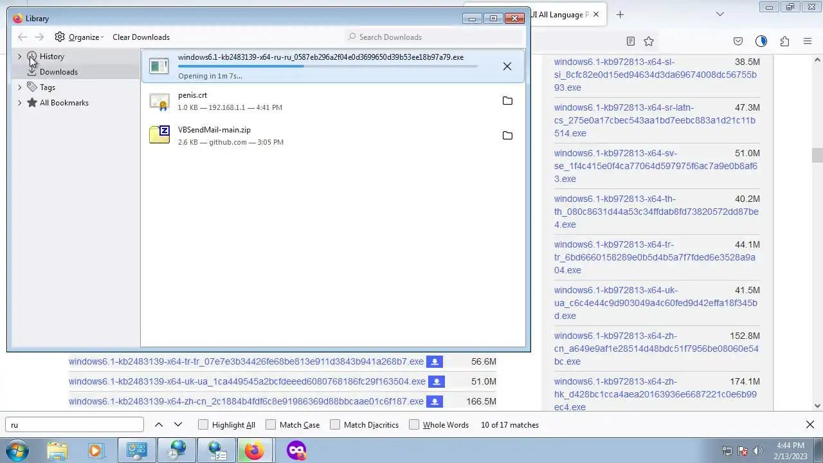Find previous match with up arrow

159,424
